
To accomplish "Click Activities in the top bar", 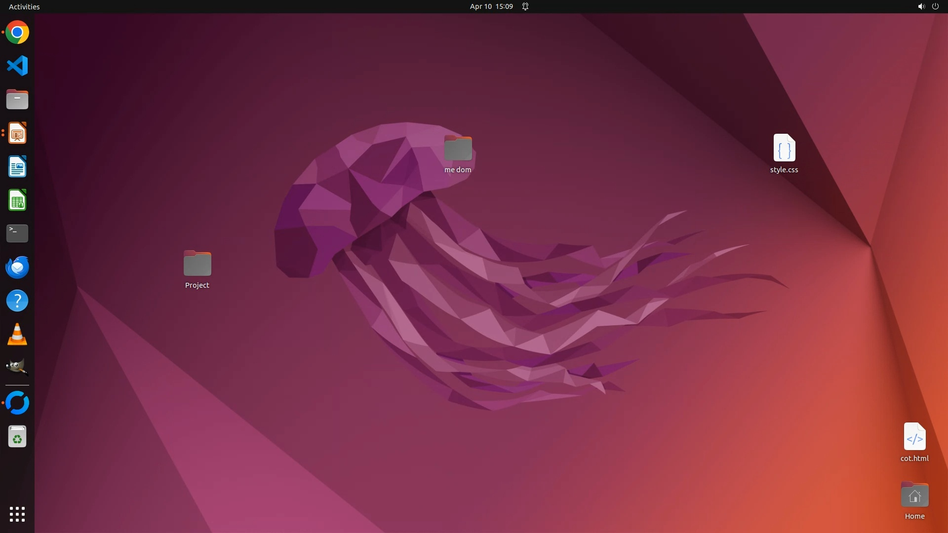I will (x=24, y=6).
